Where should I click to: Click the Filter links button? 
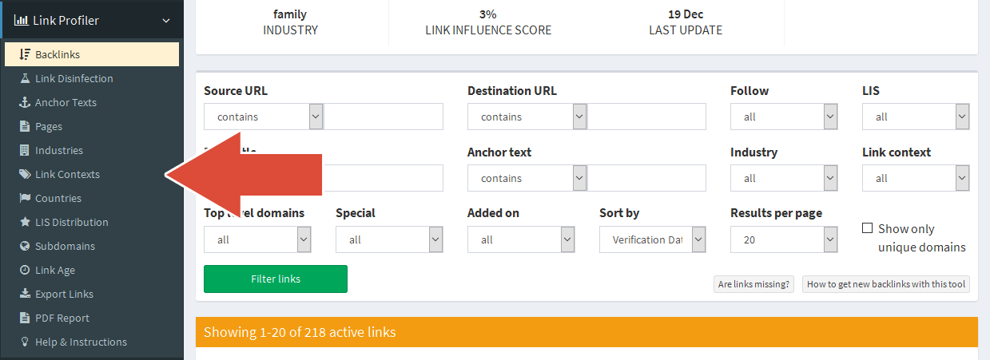pyautogui.click(x=276, y=279)
